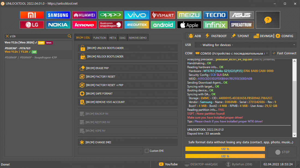The image size is (300, 168).
Task: Open the CONFIG settings
Action: [x=284, y=36]
